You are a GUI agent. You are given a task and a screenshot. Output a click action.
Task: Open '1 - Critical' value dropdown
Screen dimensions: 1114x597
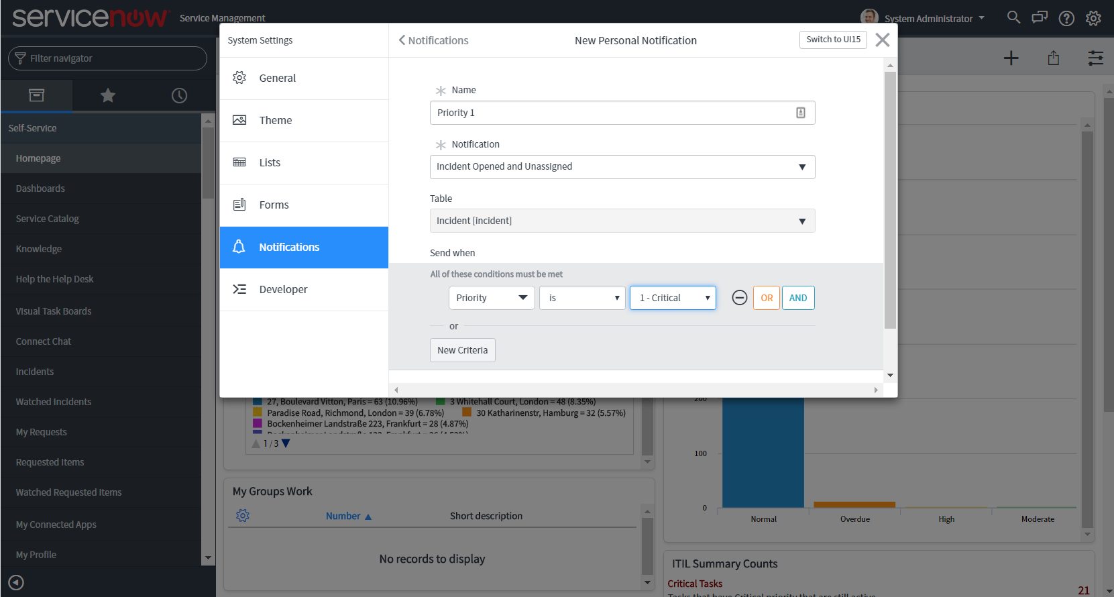point(673,298)
